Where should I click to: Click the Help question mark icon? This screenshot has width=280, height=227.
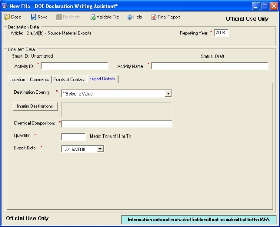click(129, 17)
